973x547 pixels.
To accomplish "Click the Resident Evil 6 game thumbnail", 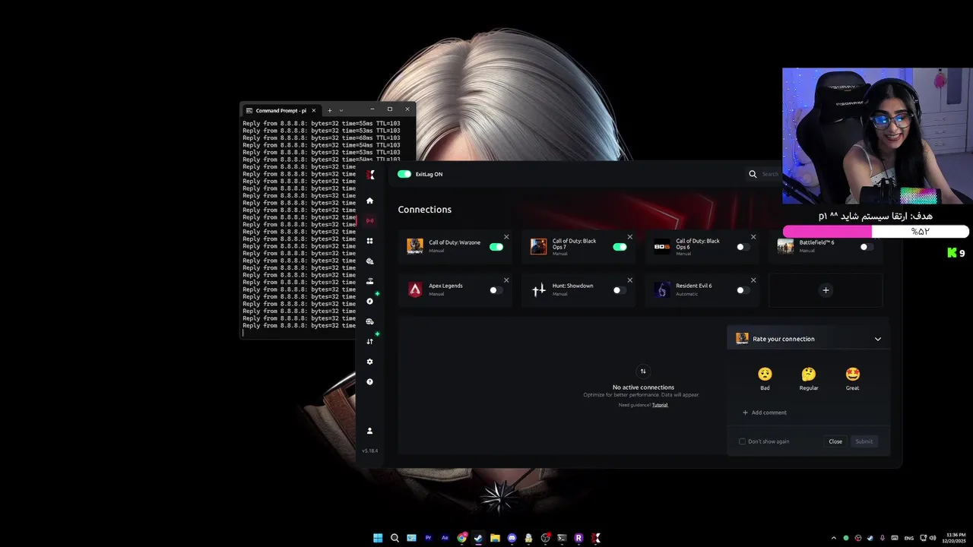I will click(662, 289).
